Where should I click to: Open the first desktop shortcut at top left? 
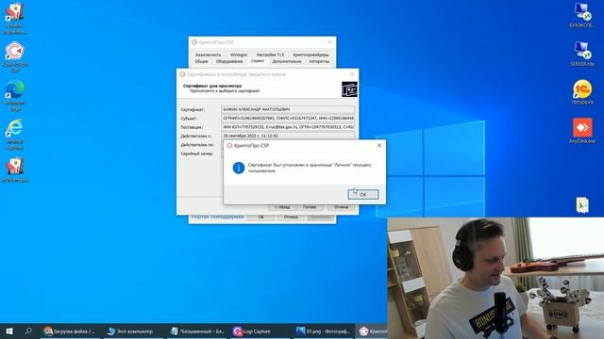coord(15,19)
